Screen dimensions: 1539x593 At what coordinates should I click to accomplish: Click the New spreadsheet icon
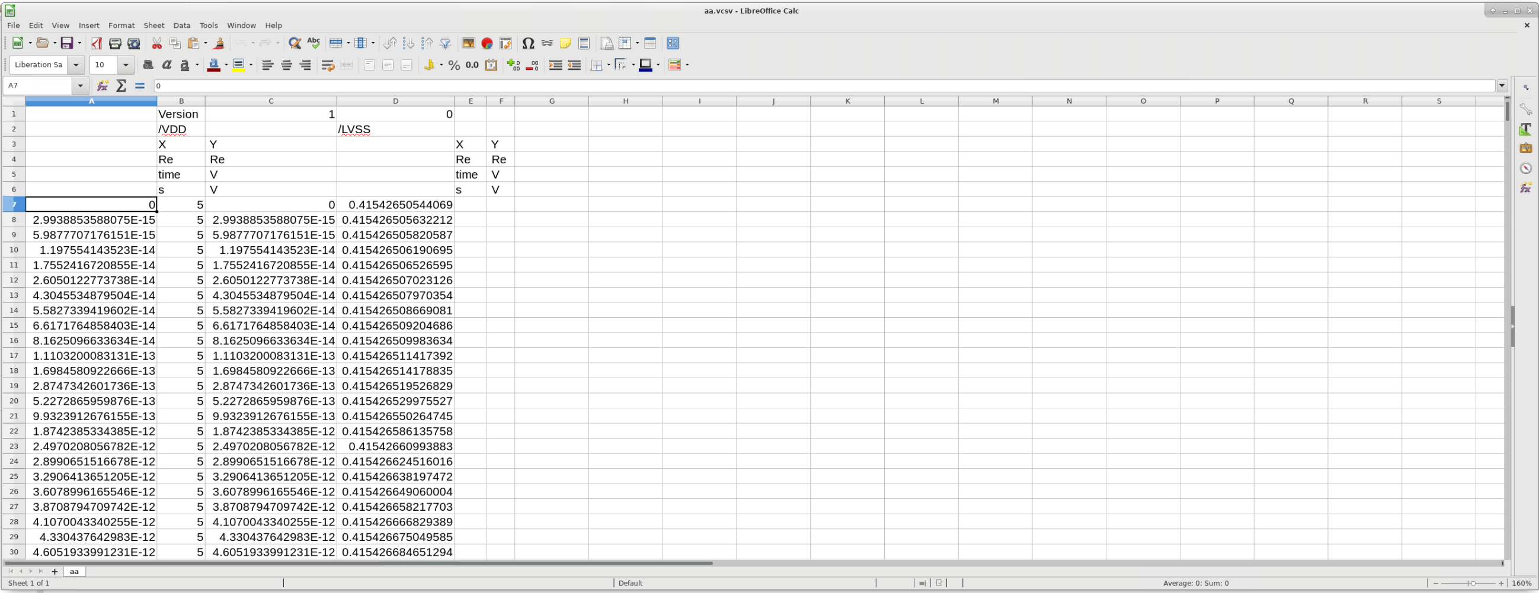18,43
